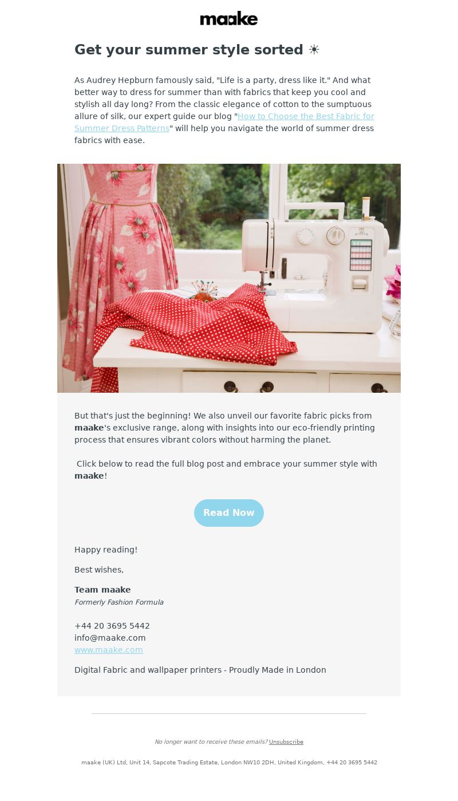458x801 pixels.
Task: Click the 'Proudly Made in London' tagline
Action: 278,670
